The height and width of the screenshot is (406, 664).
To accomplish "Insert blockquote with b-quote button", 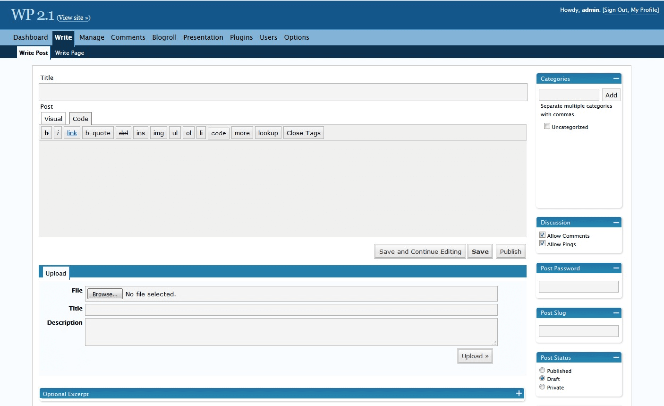I will [98, 133].
